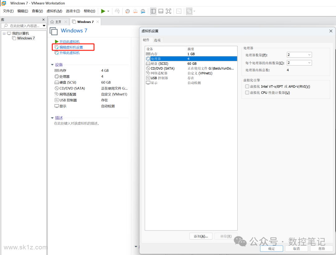Screen dimensions: 336x255
Task: Close the 虚拟机设置 dialog
Action: (331, 31)
